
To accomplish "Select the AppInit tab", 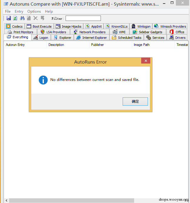I will 94,26.
